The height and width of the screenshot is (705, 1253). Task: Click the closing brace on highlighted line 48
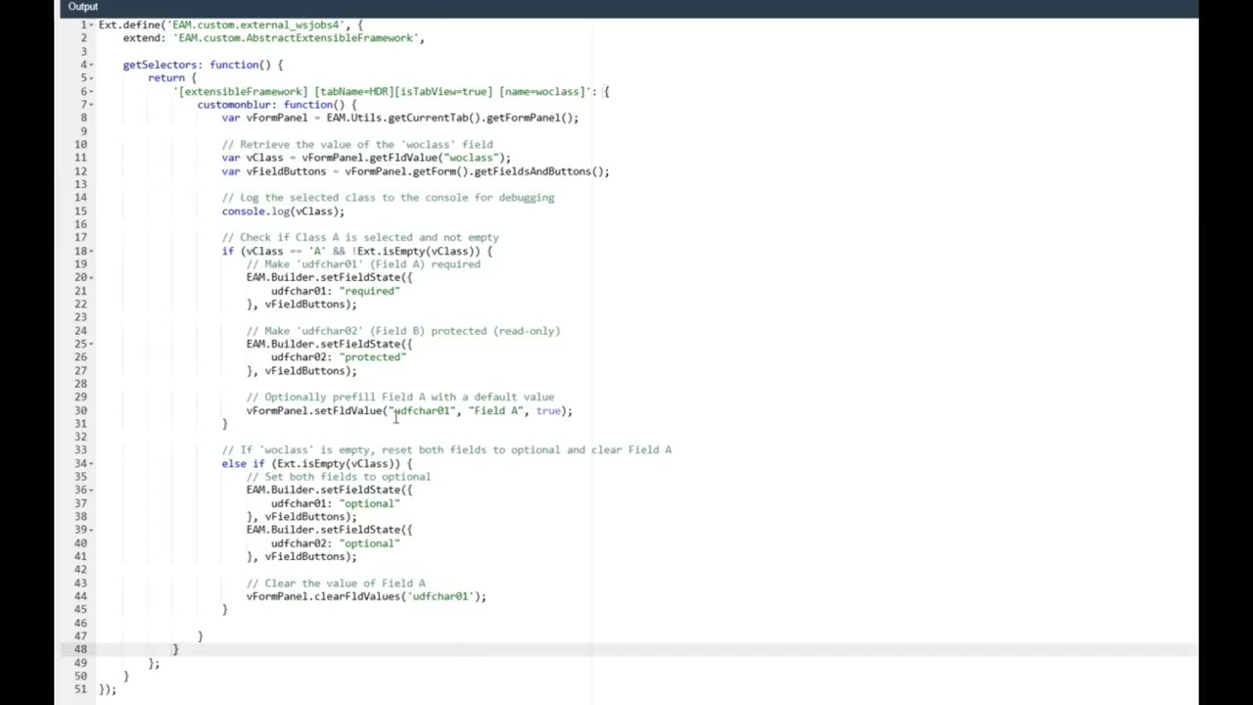click(x=176, y=649)
